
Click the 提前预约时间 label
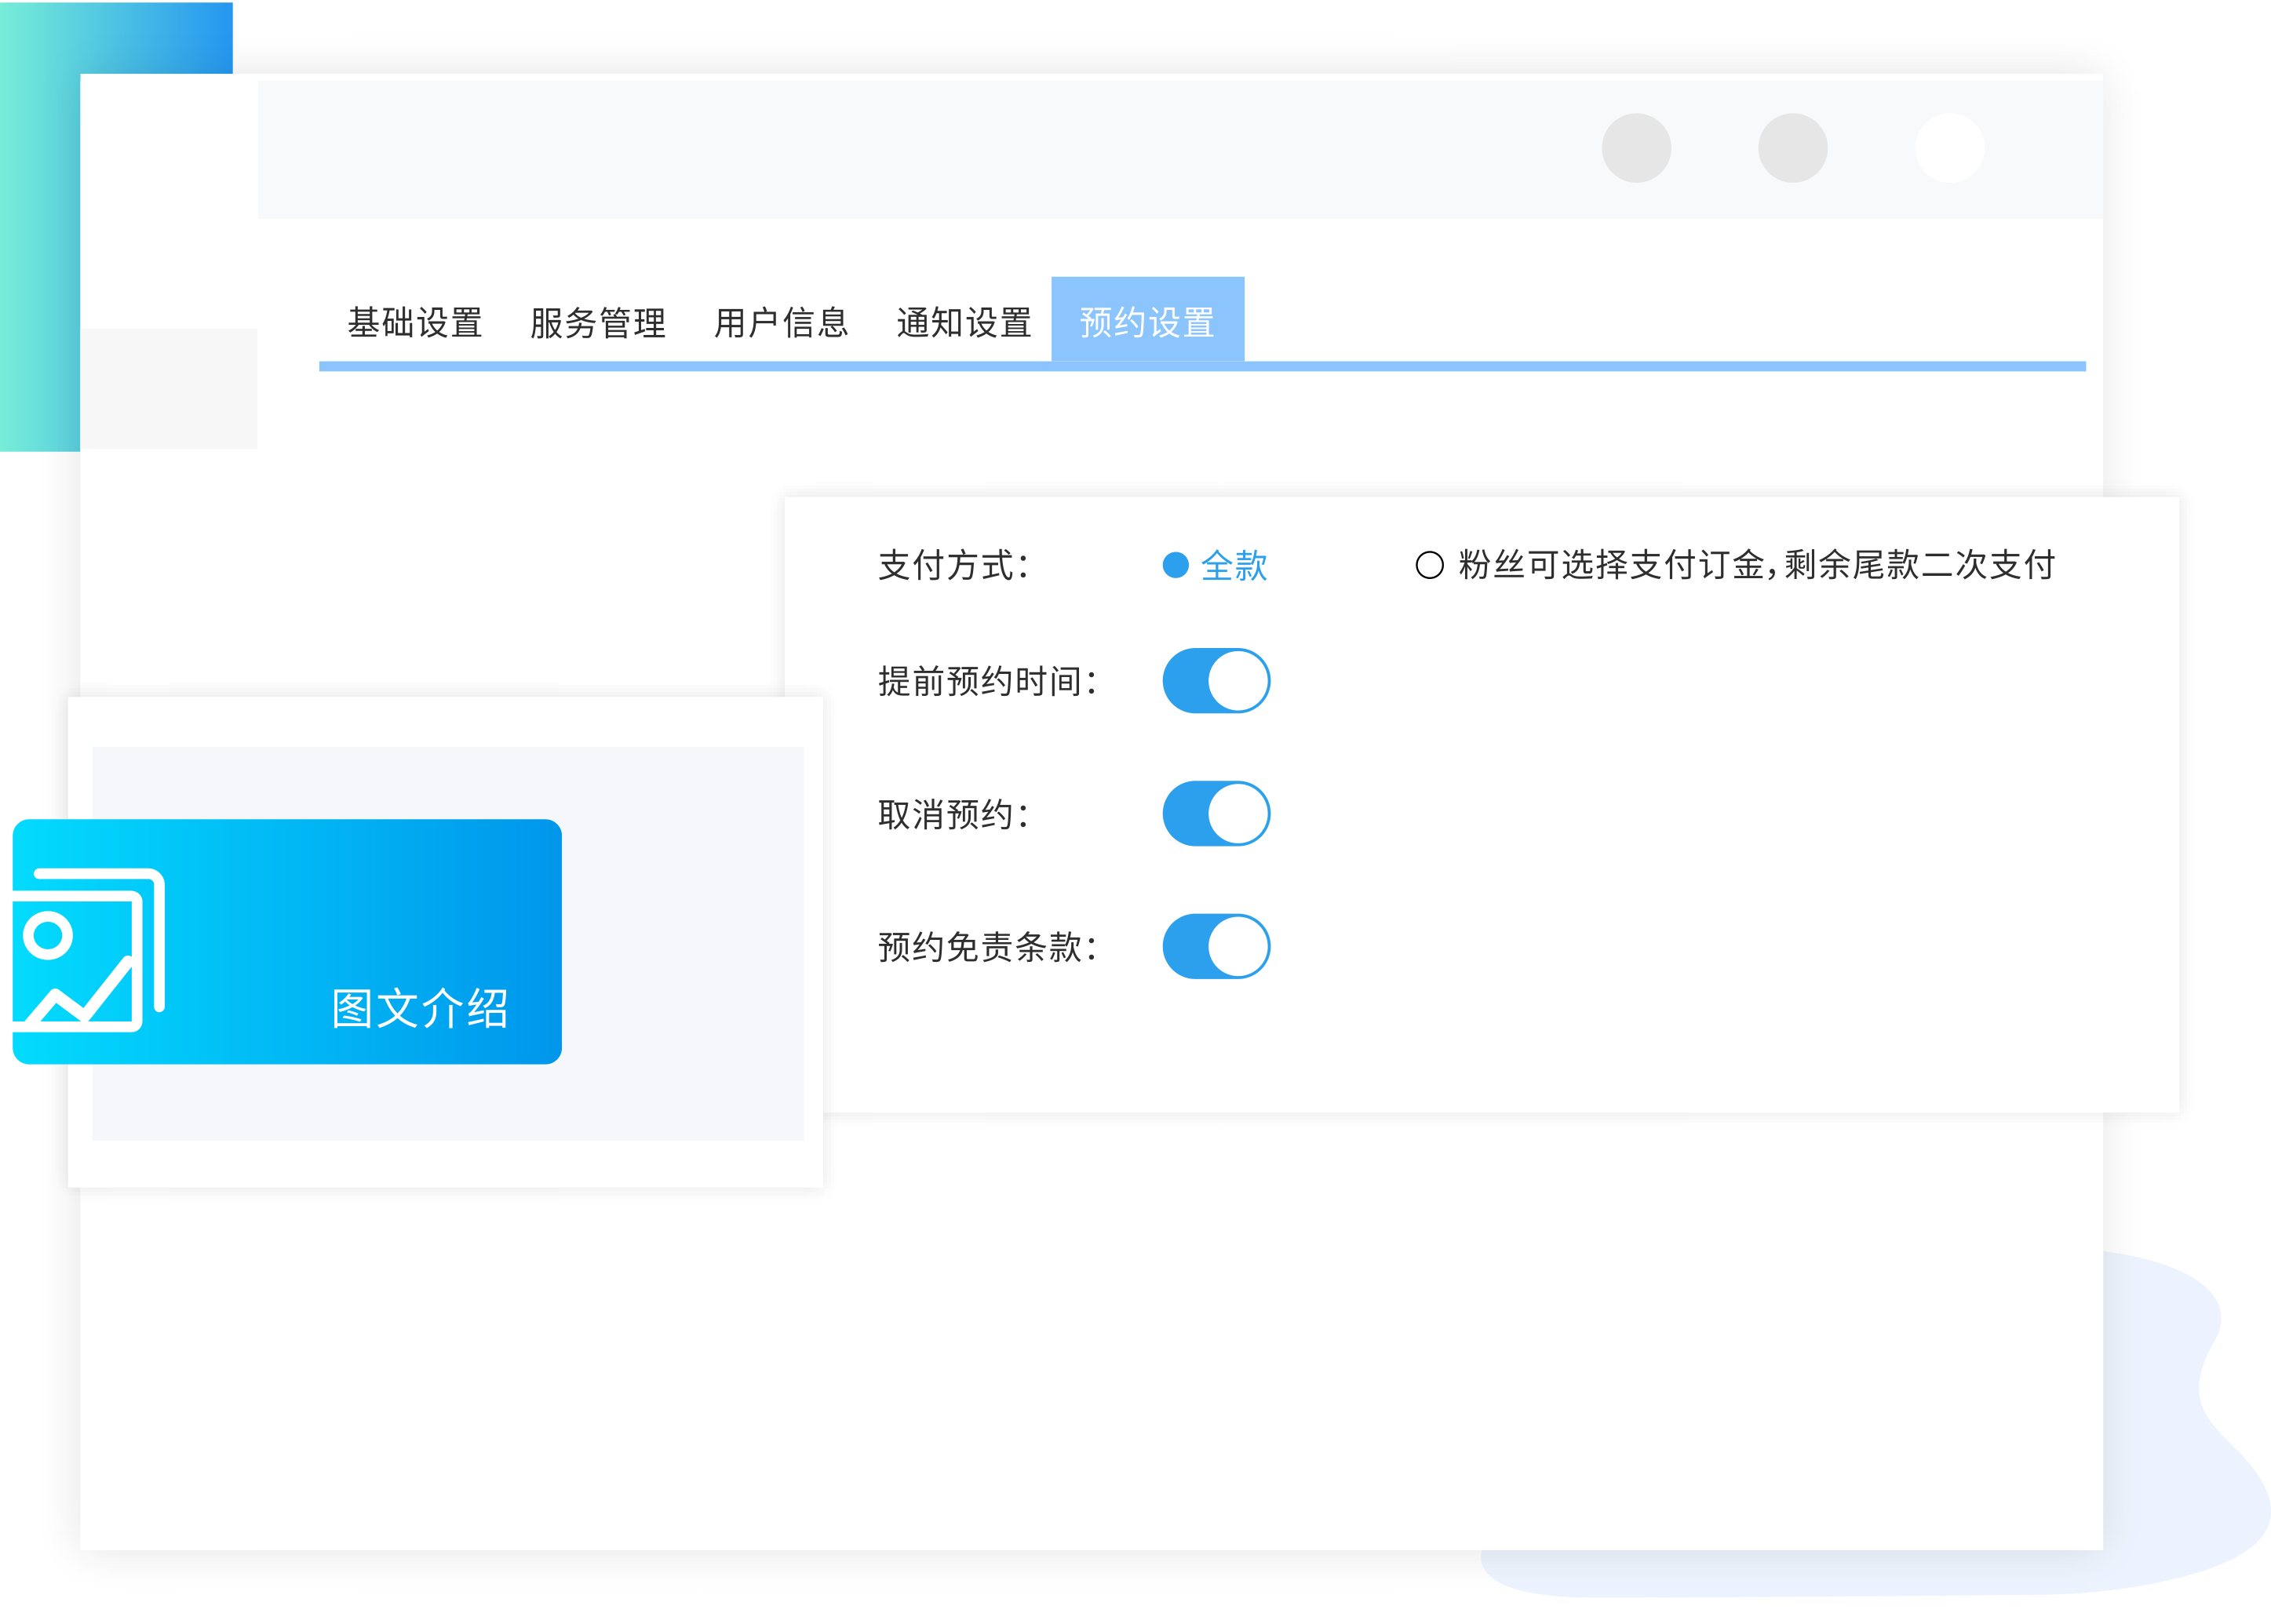(x=987, y=681)
